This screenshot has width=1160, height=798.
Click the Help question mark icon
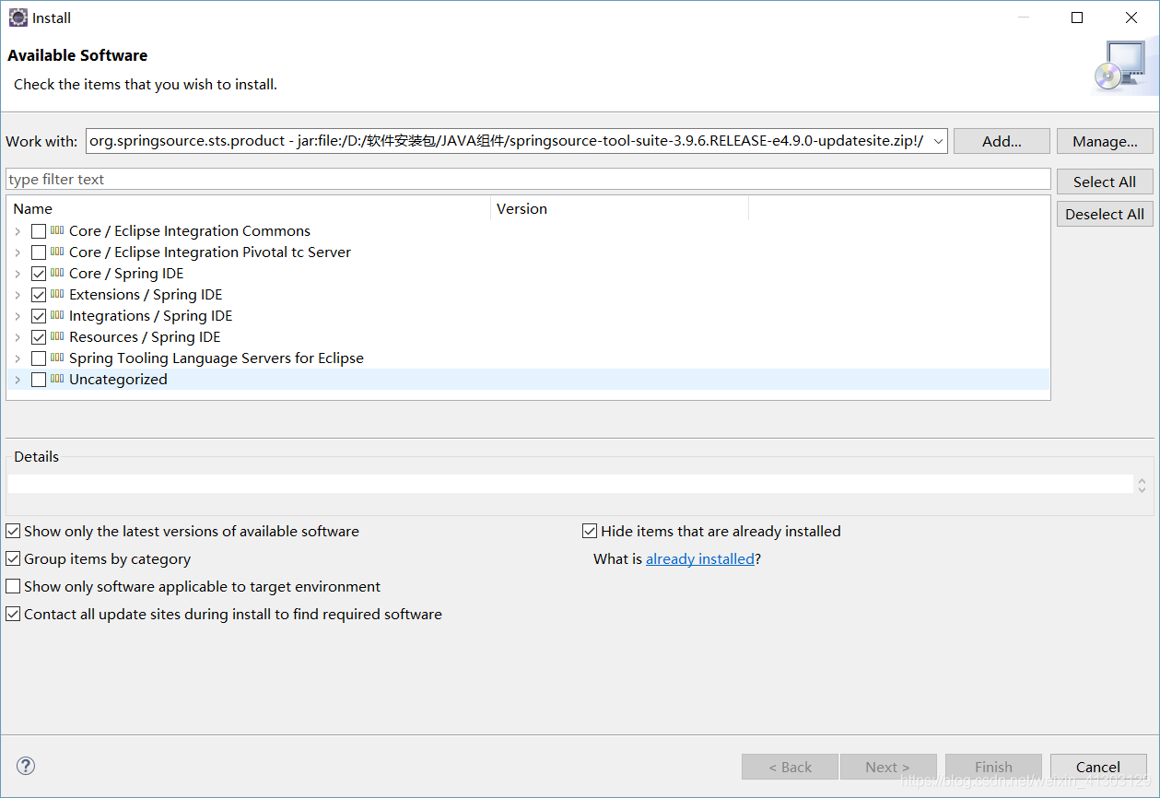25,766
